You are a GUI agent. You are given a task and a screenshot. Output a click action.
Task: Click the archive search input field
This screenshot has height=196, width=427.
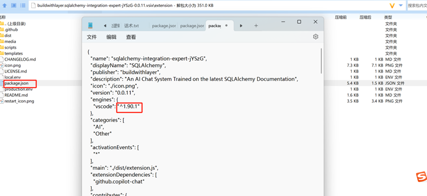click(x=417, y=5)
